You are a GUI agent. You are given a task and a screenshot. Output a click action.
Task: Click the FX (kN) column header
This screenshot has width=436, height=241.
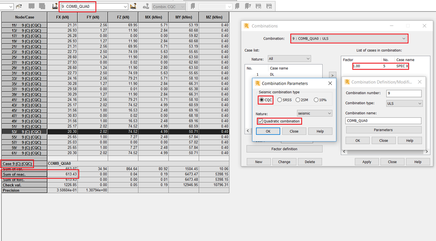click(63, 17)
